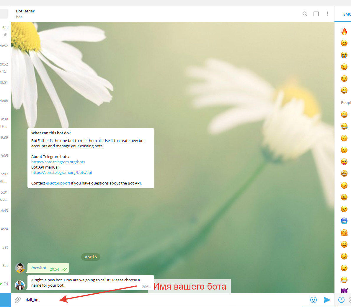Viewport: 351px width, 307px height.
Task: Open the core.telegram.org/bots link
Action: coord(58,162)
